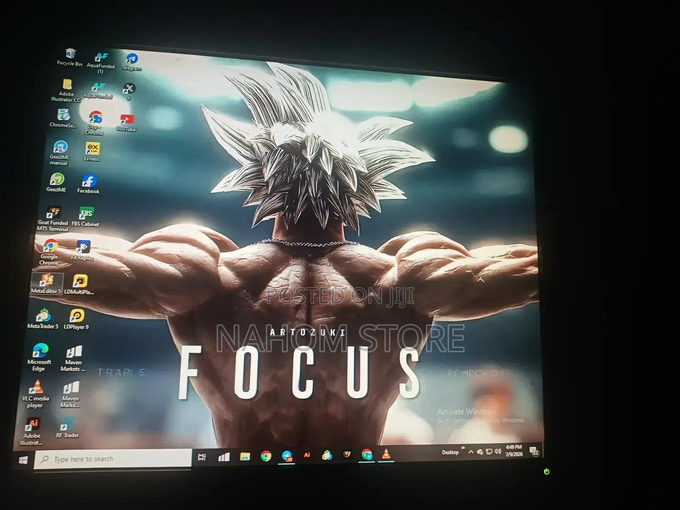680x510 pixels.
Task: Open MetaTrader 5 from the taskbar
Action: click(327, 455)
